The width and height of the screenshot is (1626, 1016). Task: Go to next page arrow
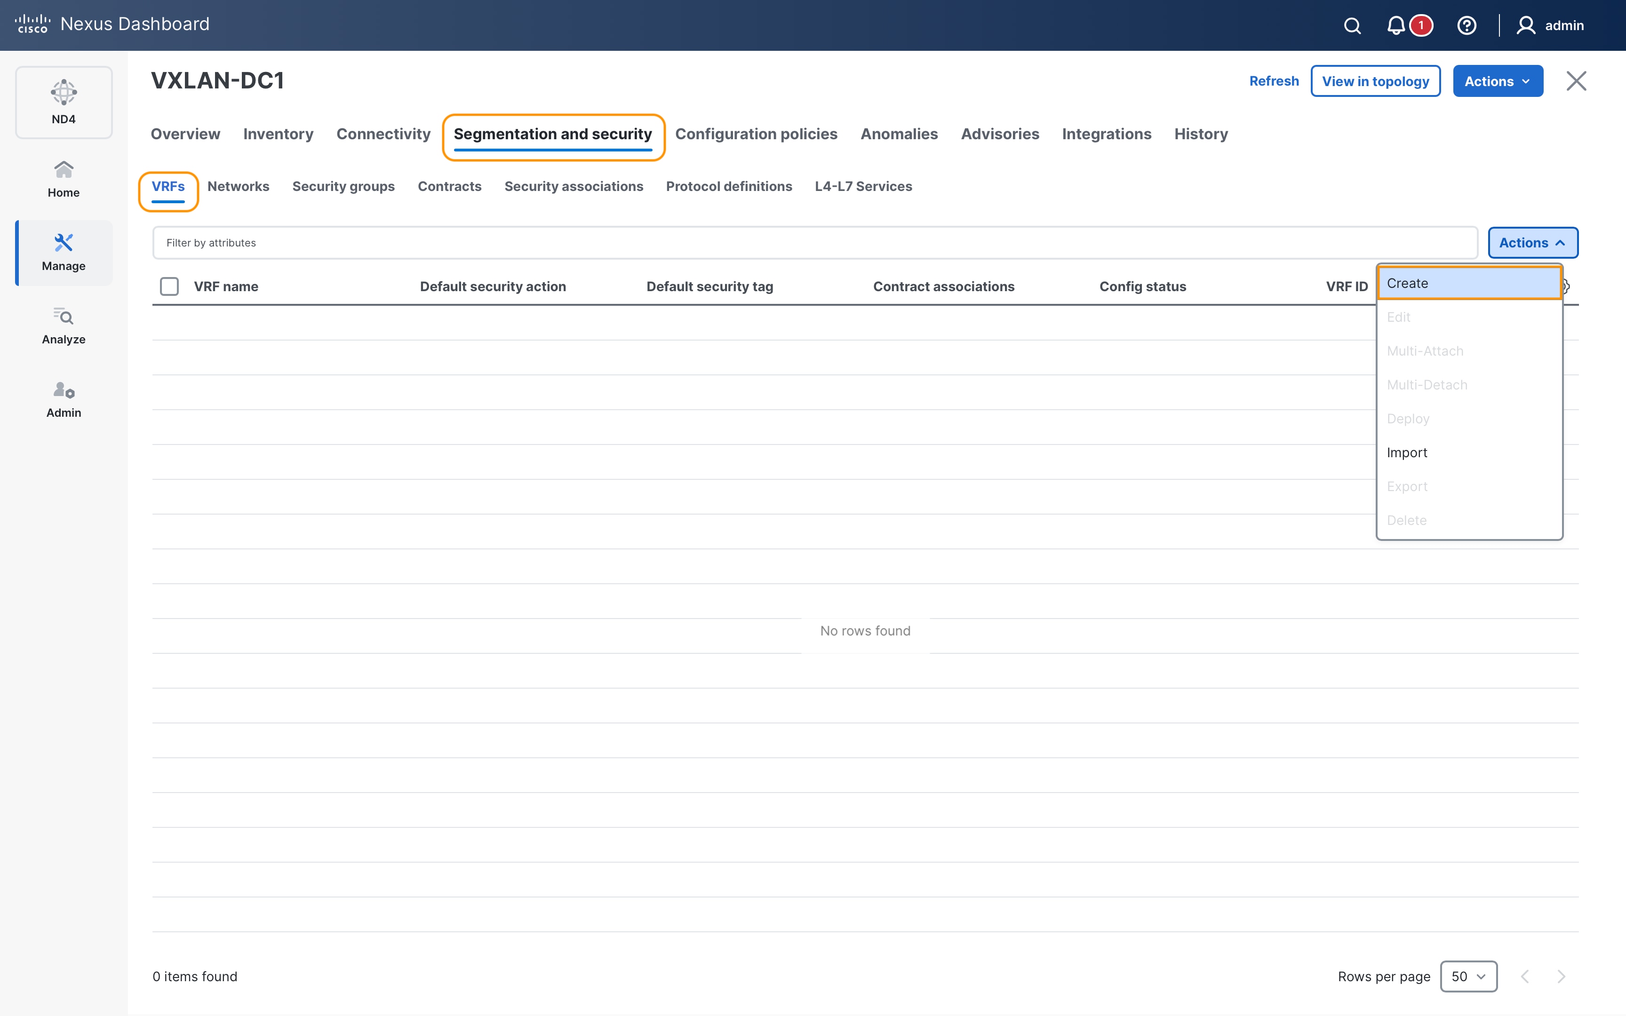click(x=1561, y=976)
